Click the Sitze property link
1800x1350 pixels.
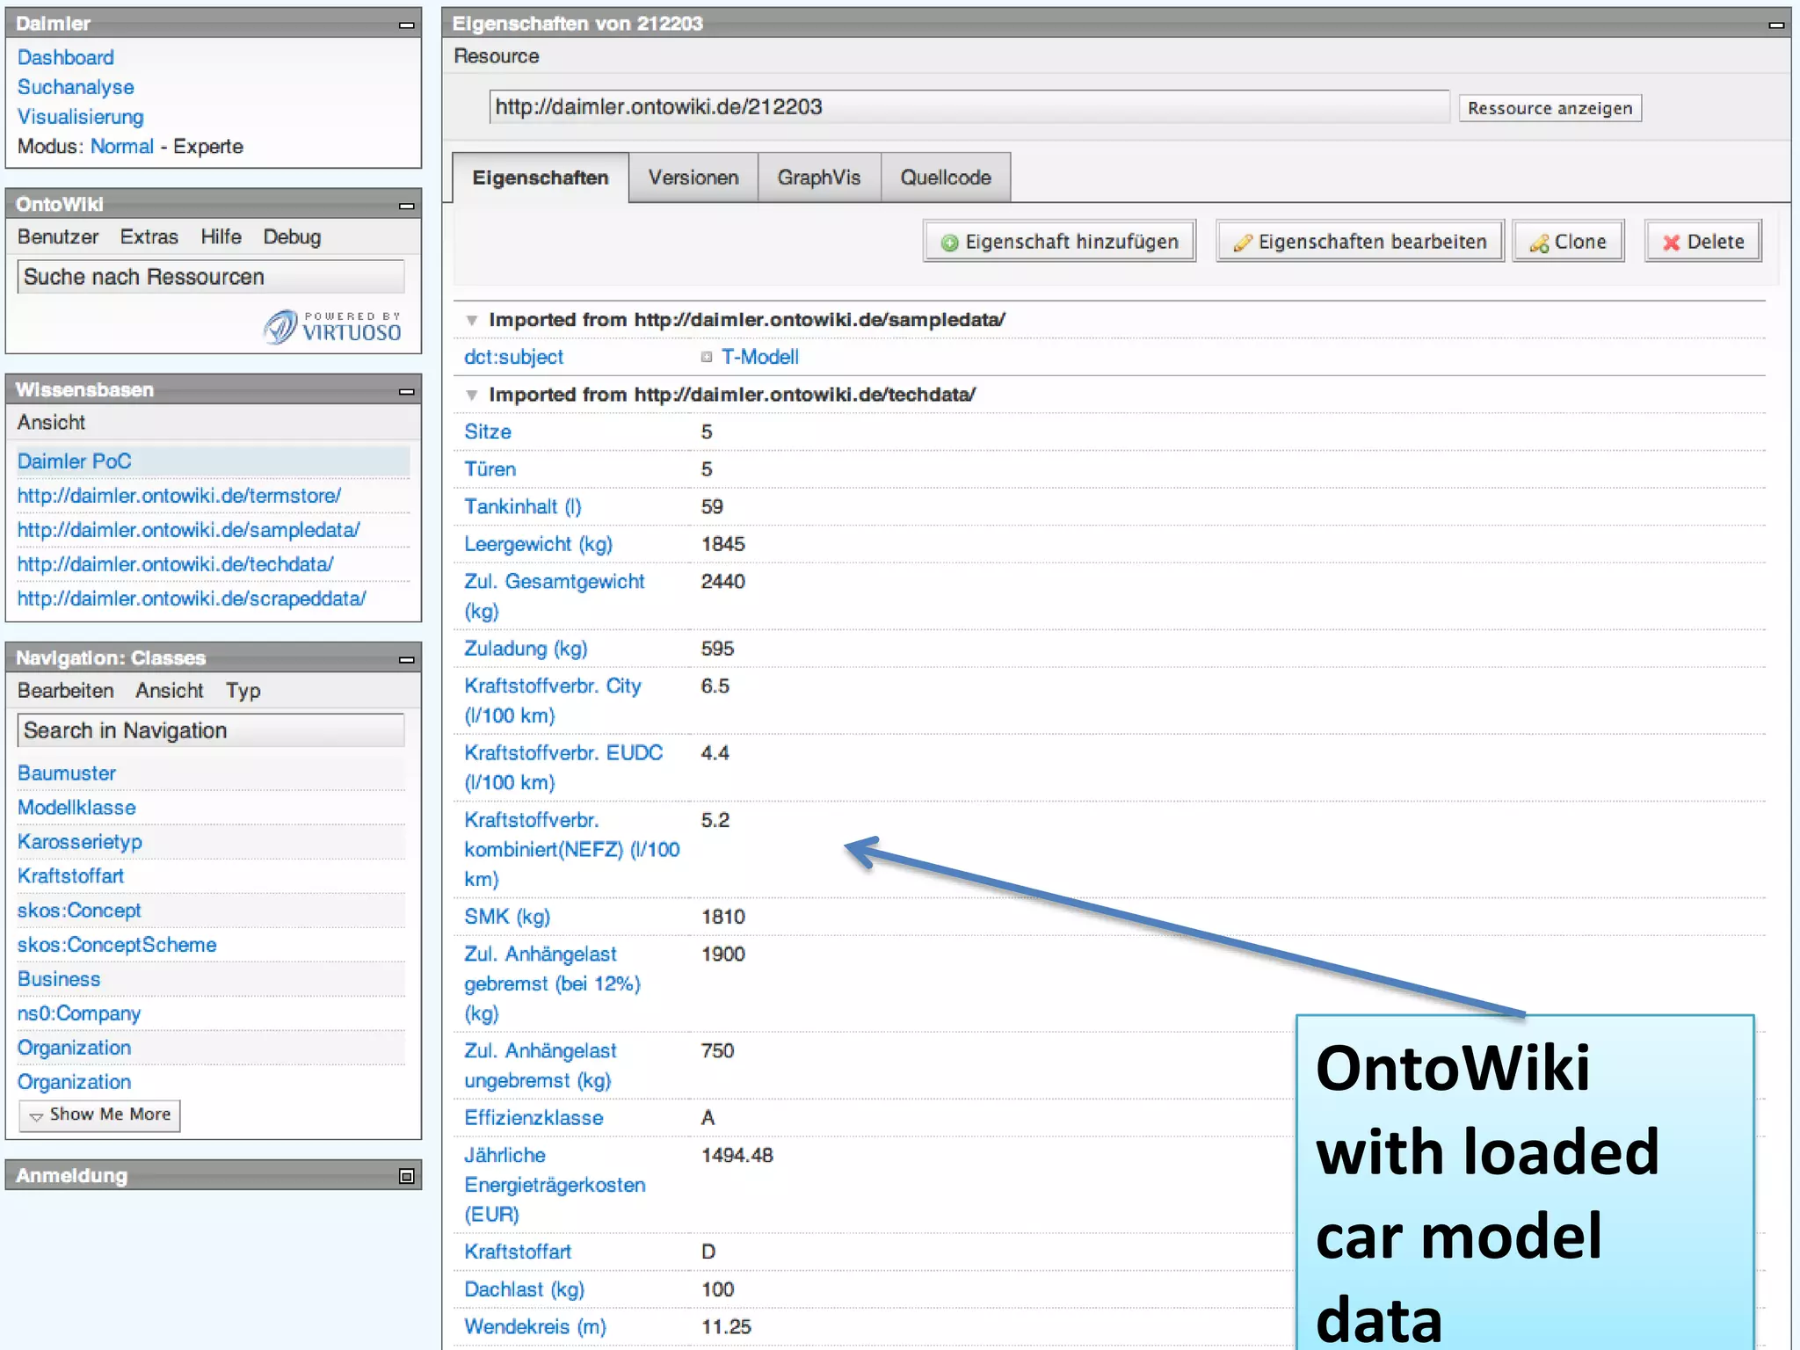click(488, 432)
